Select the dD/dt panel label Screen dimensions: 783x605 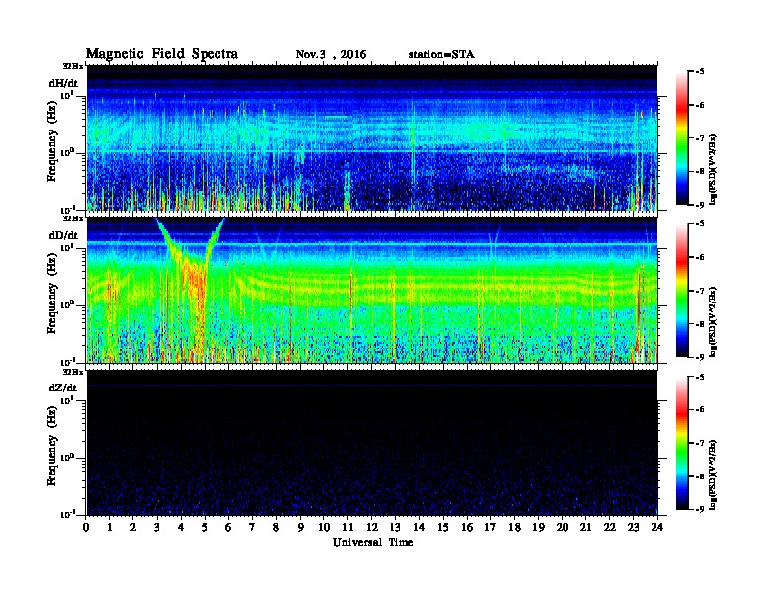coord(63,235)
